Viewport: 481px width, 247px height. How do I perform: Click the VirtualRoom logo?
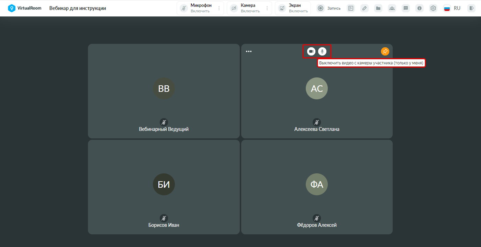pos(24,8)
